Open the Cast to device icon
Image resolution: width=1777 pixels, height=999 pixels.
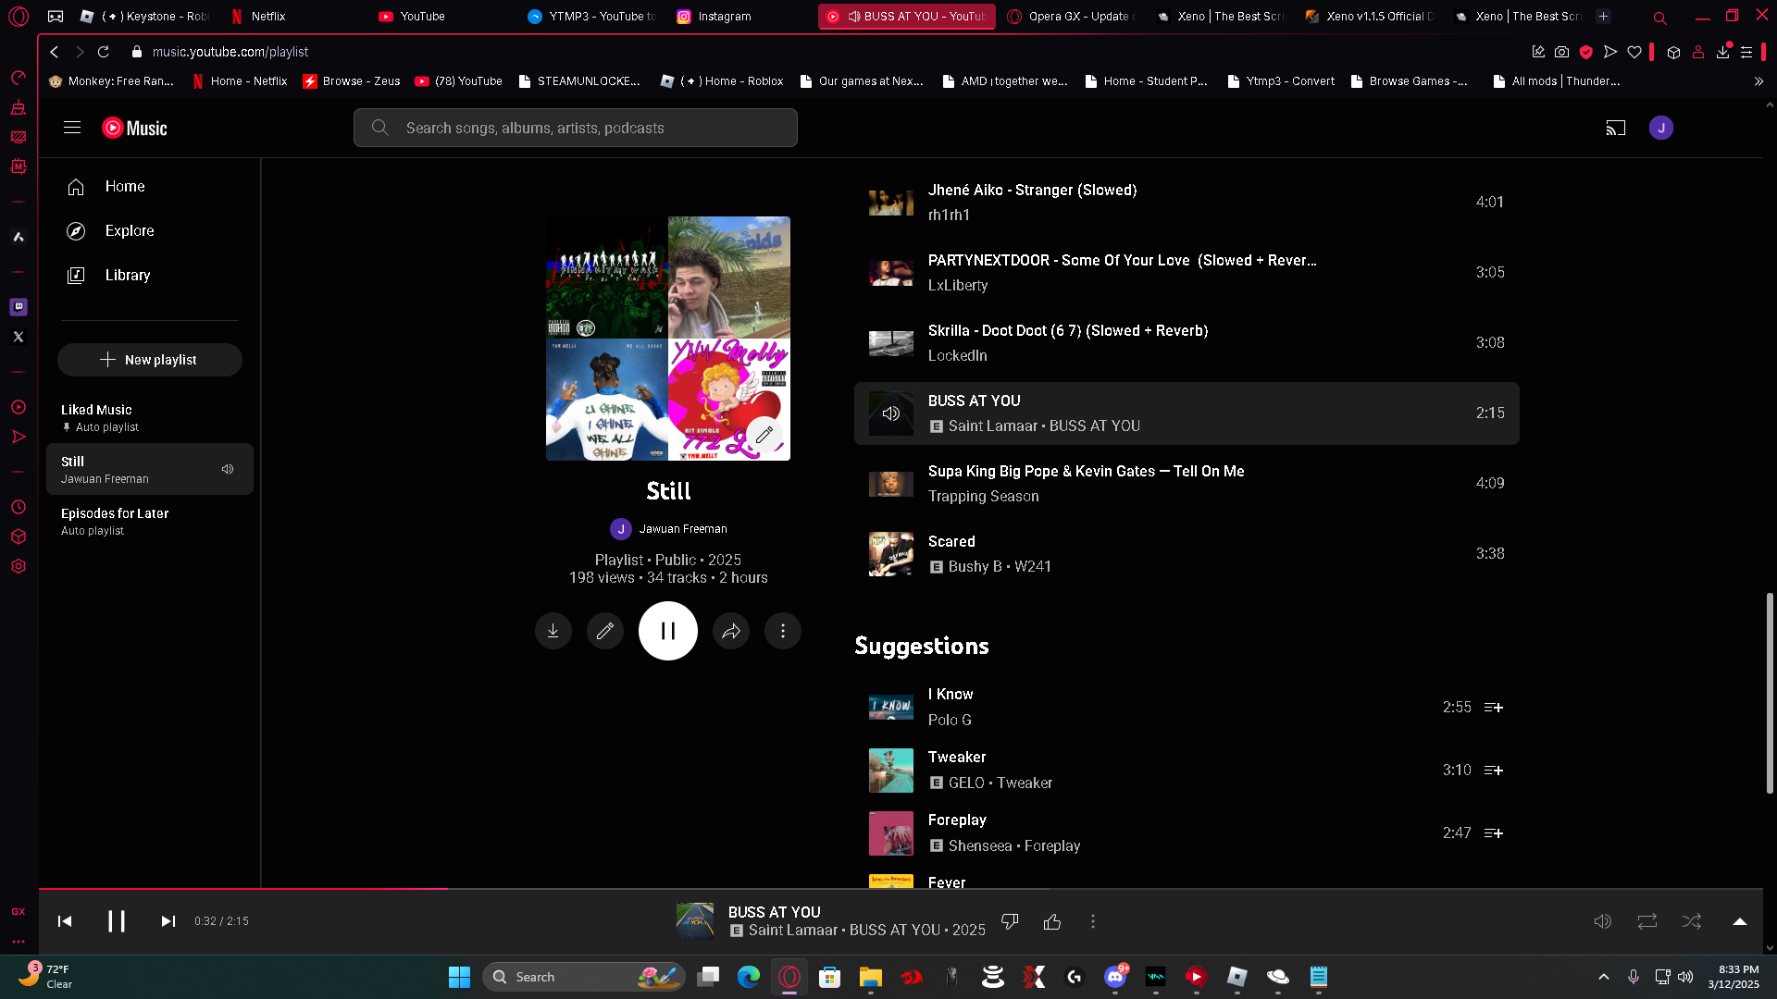click(x=1616, y=128)
